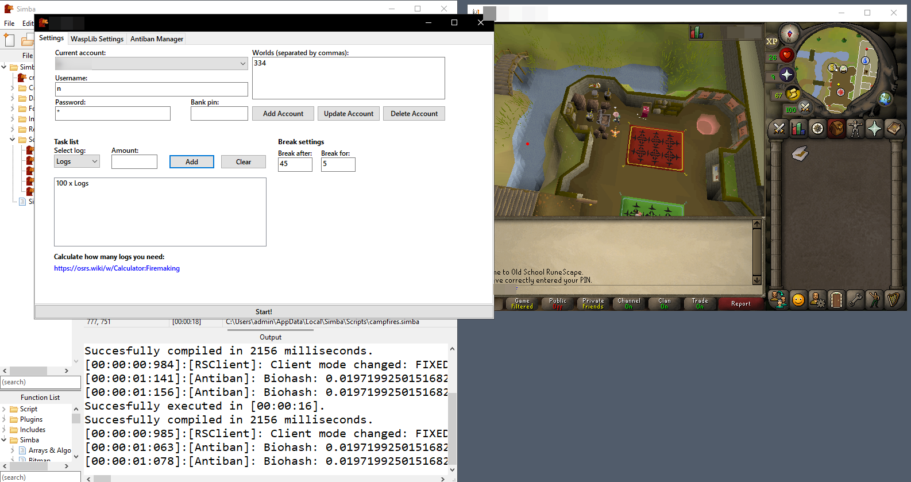Toggle the Game Filtered chat button

[x=522, y=303]
